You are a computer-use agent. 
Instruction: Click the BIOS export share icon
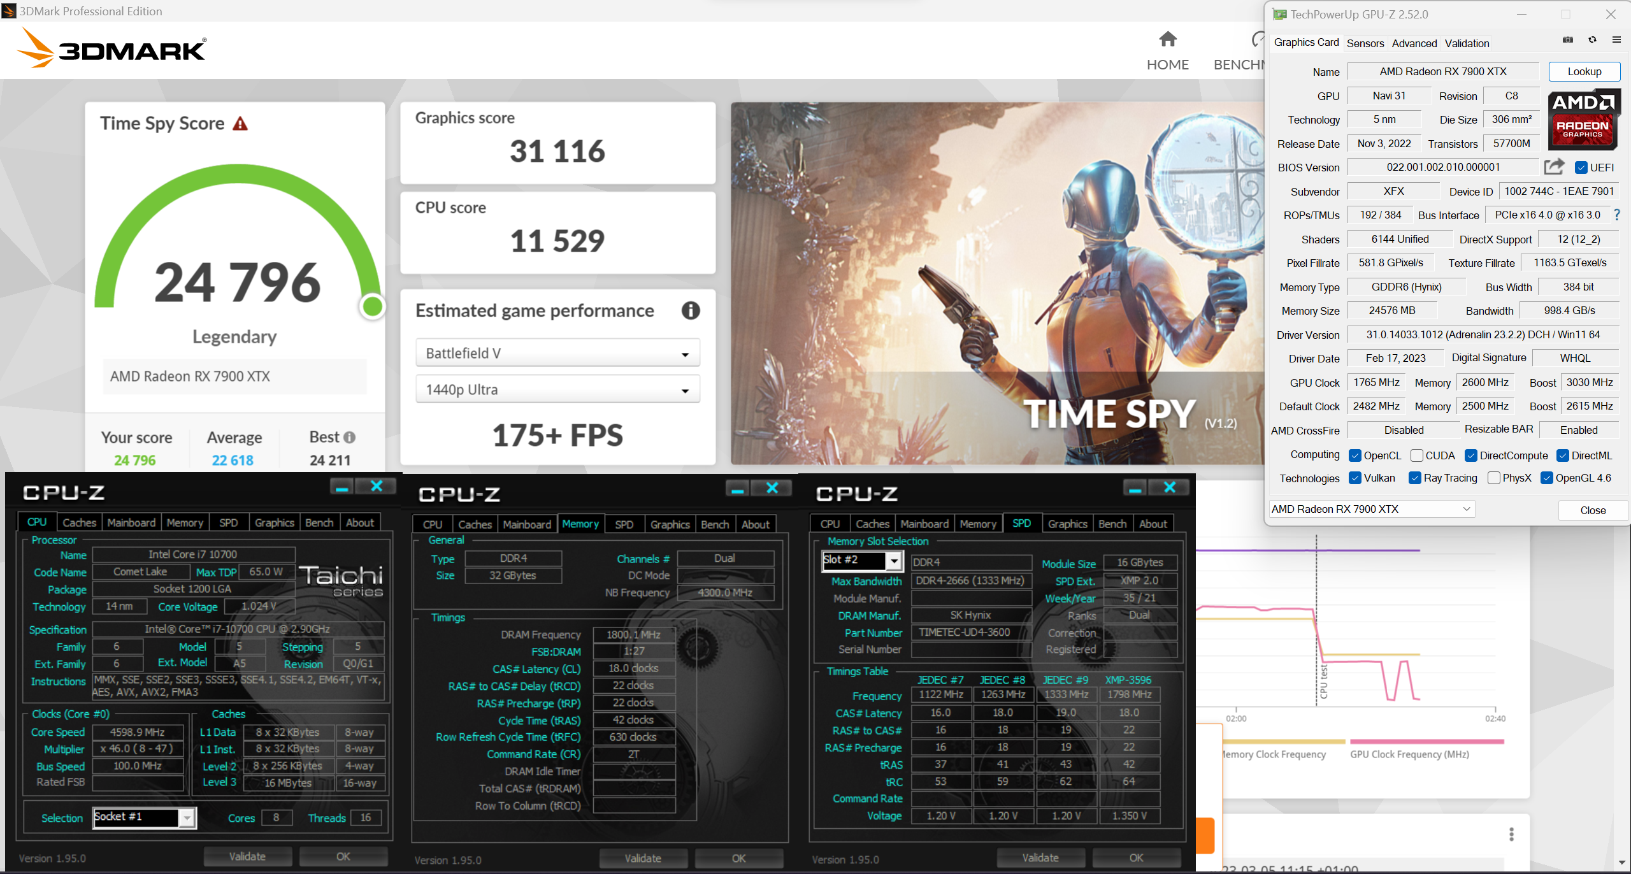(x=1554, y=167)
